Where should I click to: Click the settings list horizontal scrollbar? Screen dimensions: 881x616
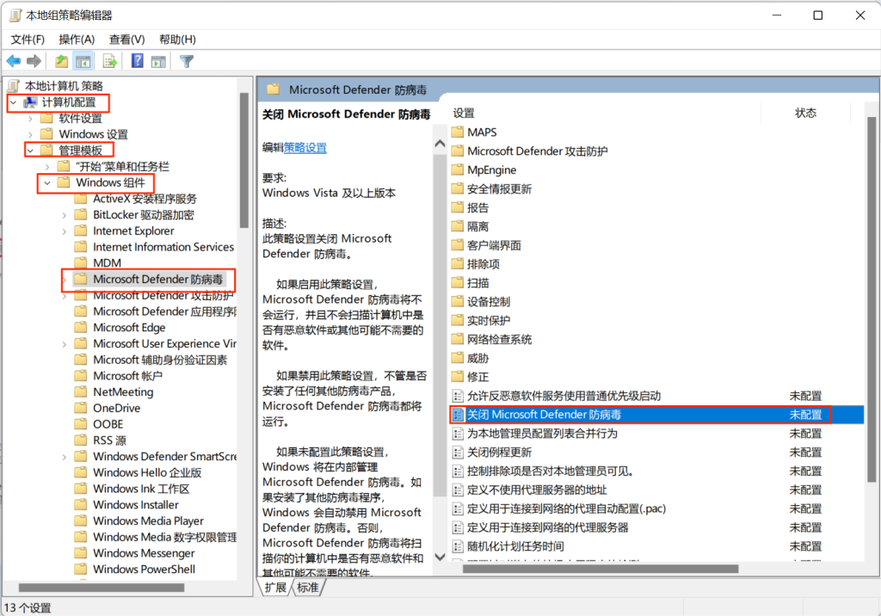600,569
